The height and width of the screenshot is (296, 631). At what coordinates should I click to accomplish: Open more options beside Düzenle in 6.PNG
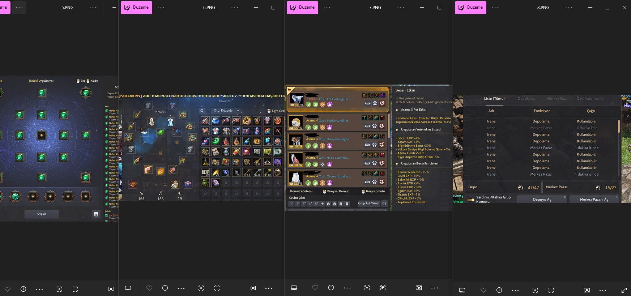click(161, 8)
